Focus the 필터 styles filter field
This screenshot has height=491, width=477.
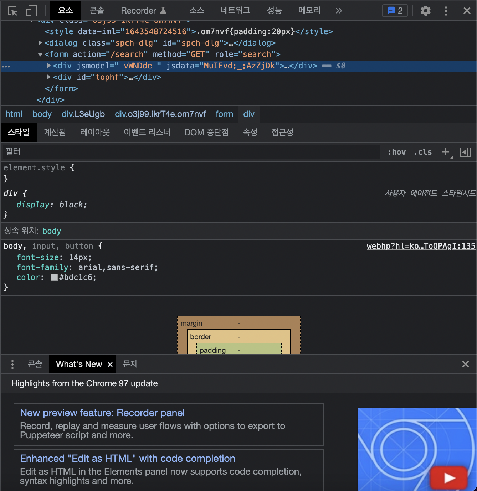pyautogui.click(x=191, y=152)
